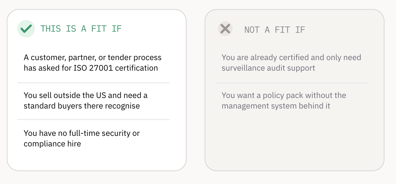Click the grey X icon
The height and width of the screenshot is (184, 396).
pos(225,29)
